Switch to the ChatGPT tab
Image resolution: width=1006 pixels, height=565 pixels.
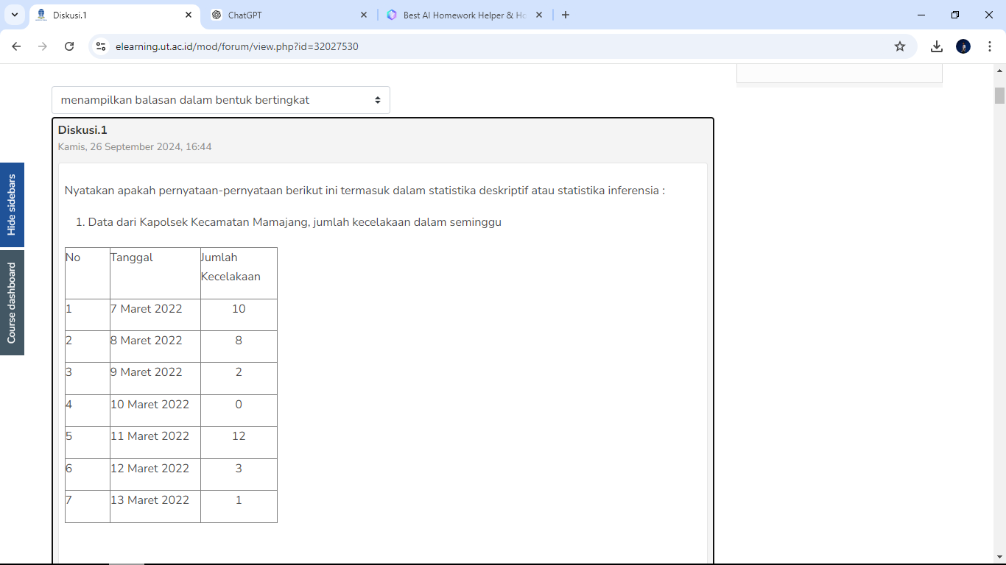[289, 15]
